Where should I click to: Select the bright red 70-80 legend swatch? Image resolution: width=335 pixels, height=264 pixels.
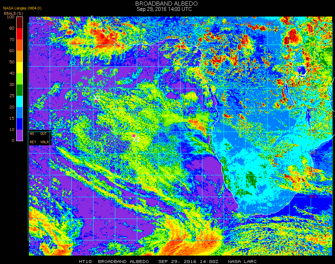click(x=20, y=34)
